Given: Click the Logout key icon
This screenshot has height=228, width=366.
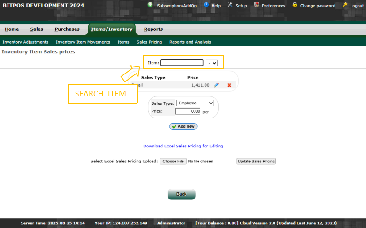Looking at the screenshot, I should coord(345,5).
